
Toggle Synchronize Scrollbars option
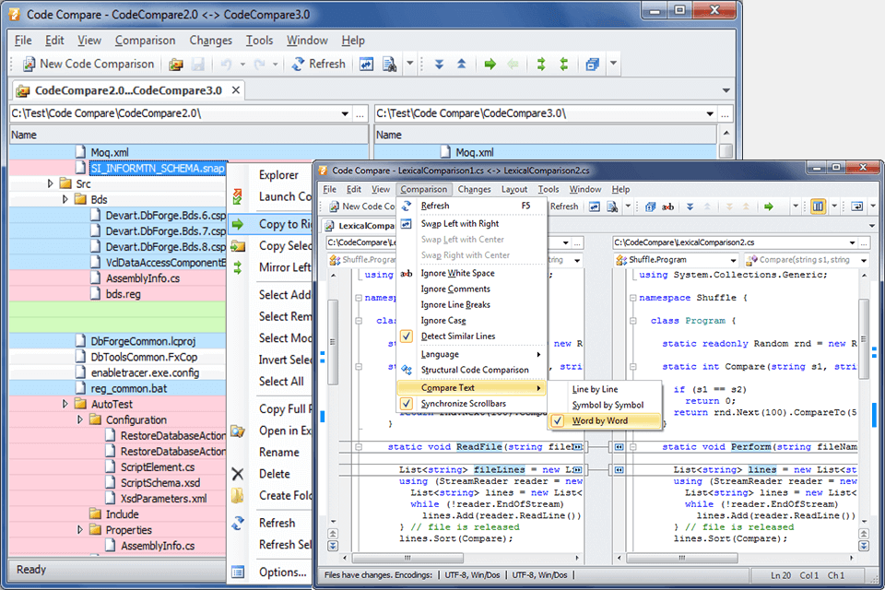click(463, 404)
